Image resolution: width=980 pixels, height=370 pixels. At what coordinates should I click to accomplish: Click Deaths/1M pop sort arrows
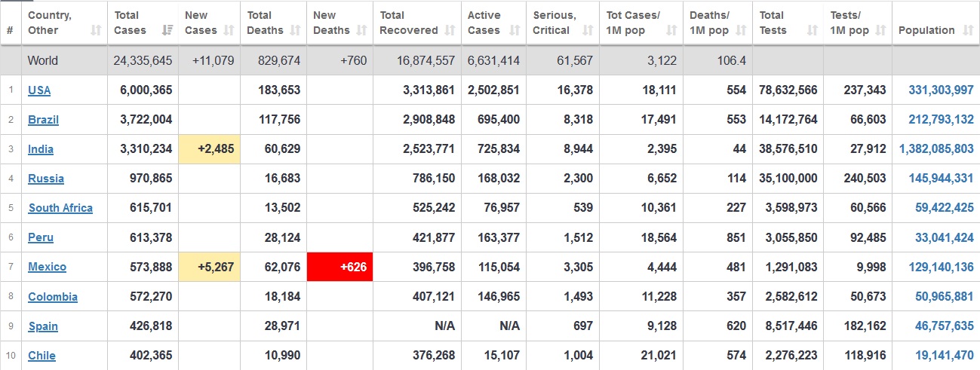[742, 31]
